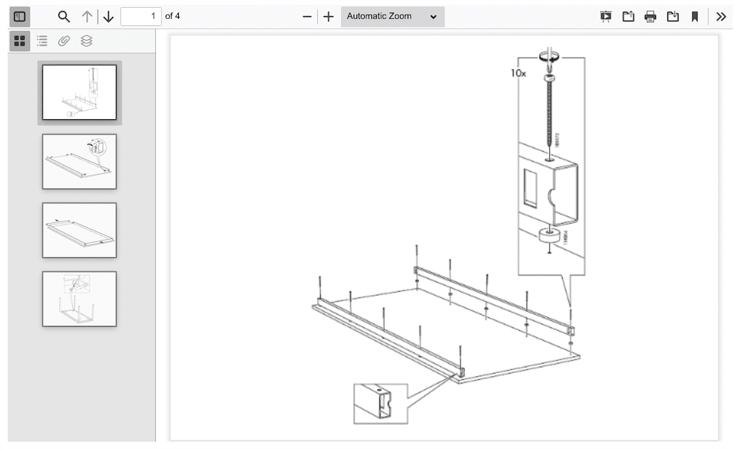Download the PDF document
The height and width of the screenshot is (450, 734).
tap(673, 15)
